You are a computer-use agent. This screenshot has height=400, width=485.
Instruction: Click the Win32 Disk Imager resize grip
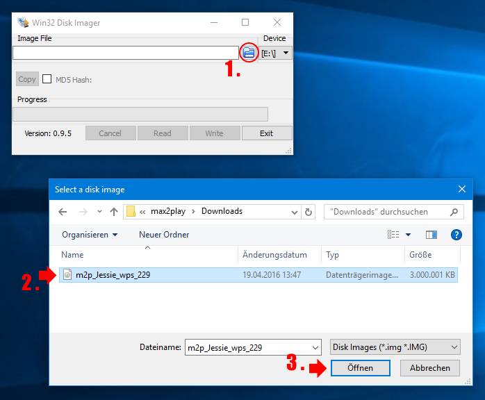coord(288,151)
